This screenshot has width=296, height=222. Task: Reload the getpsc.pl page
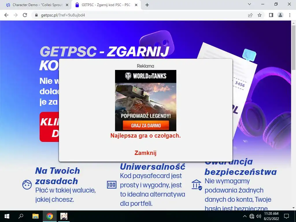25,15
